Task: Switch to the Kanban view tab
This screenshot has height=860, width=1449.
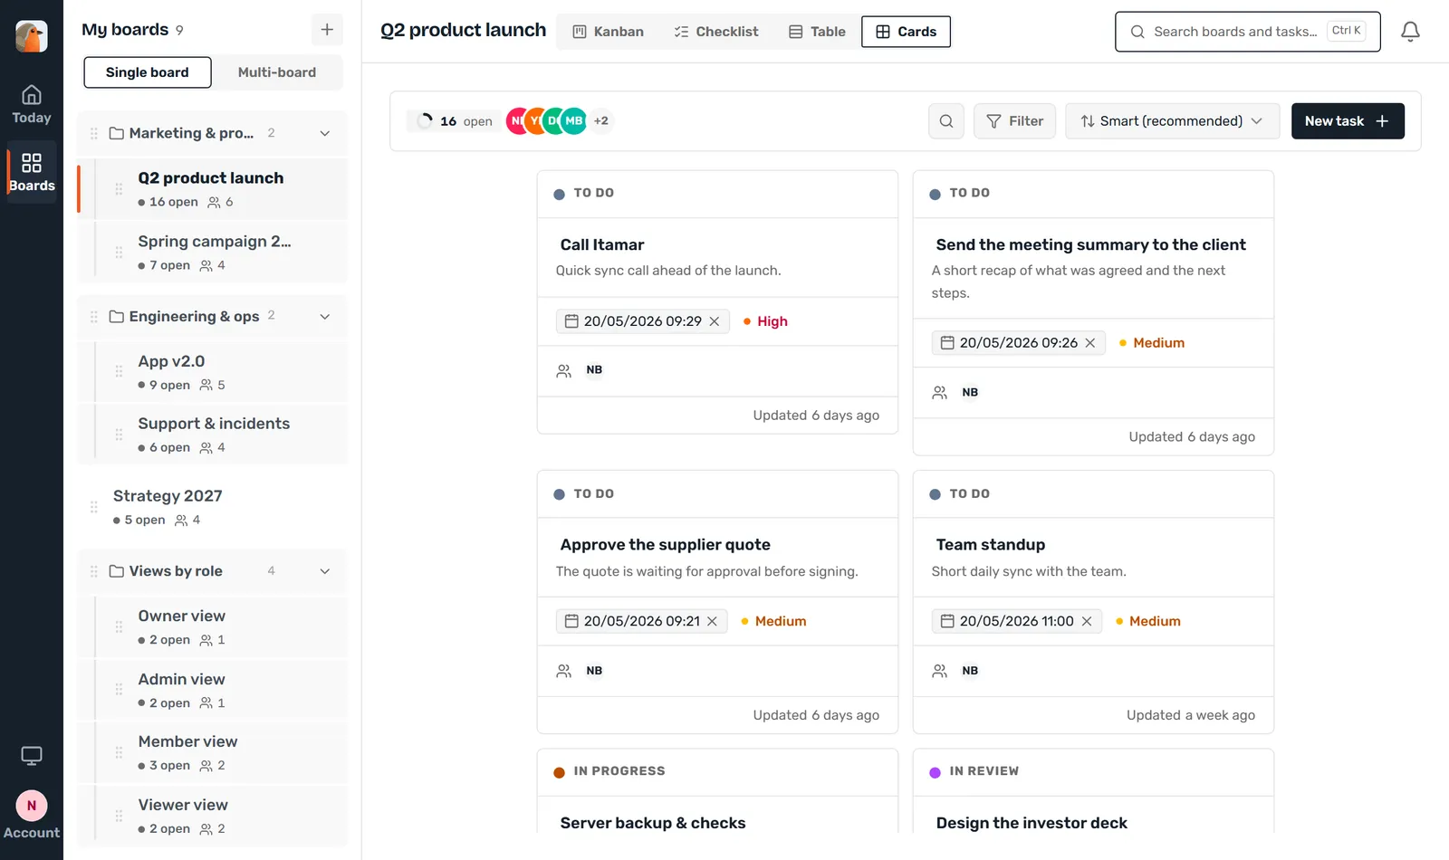Action: [609, 32]
